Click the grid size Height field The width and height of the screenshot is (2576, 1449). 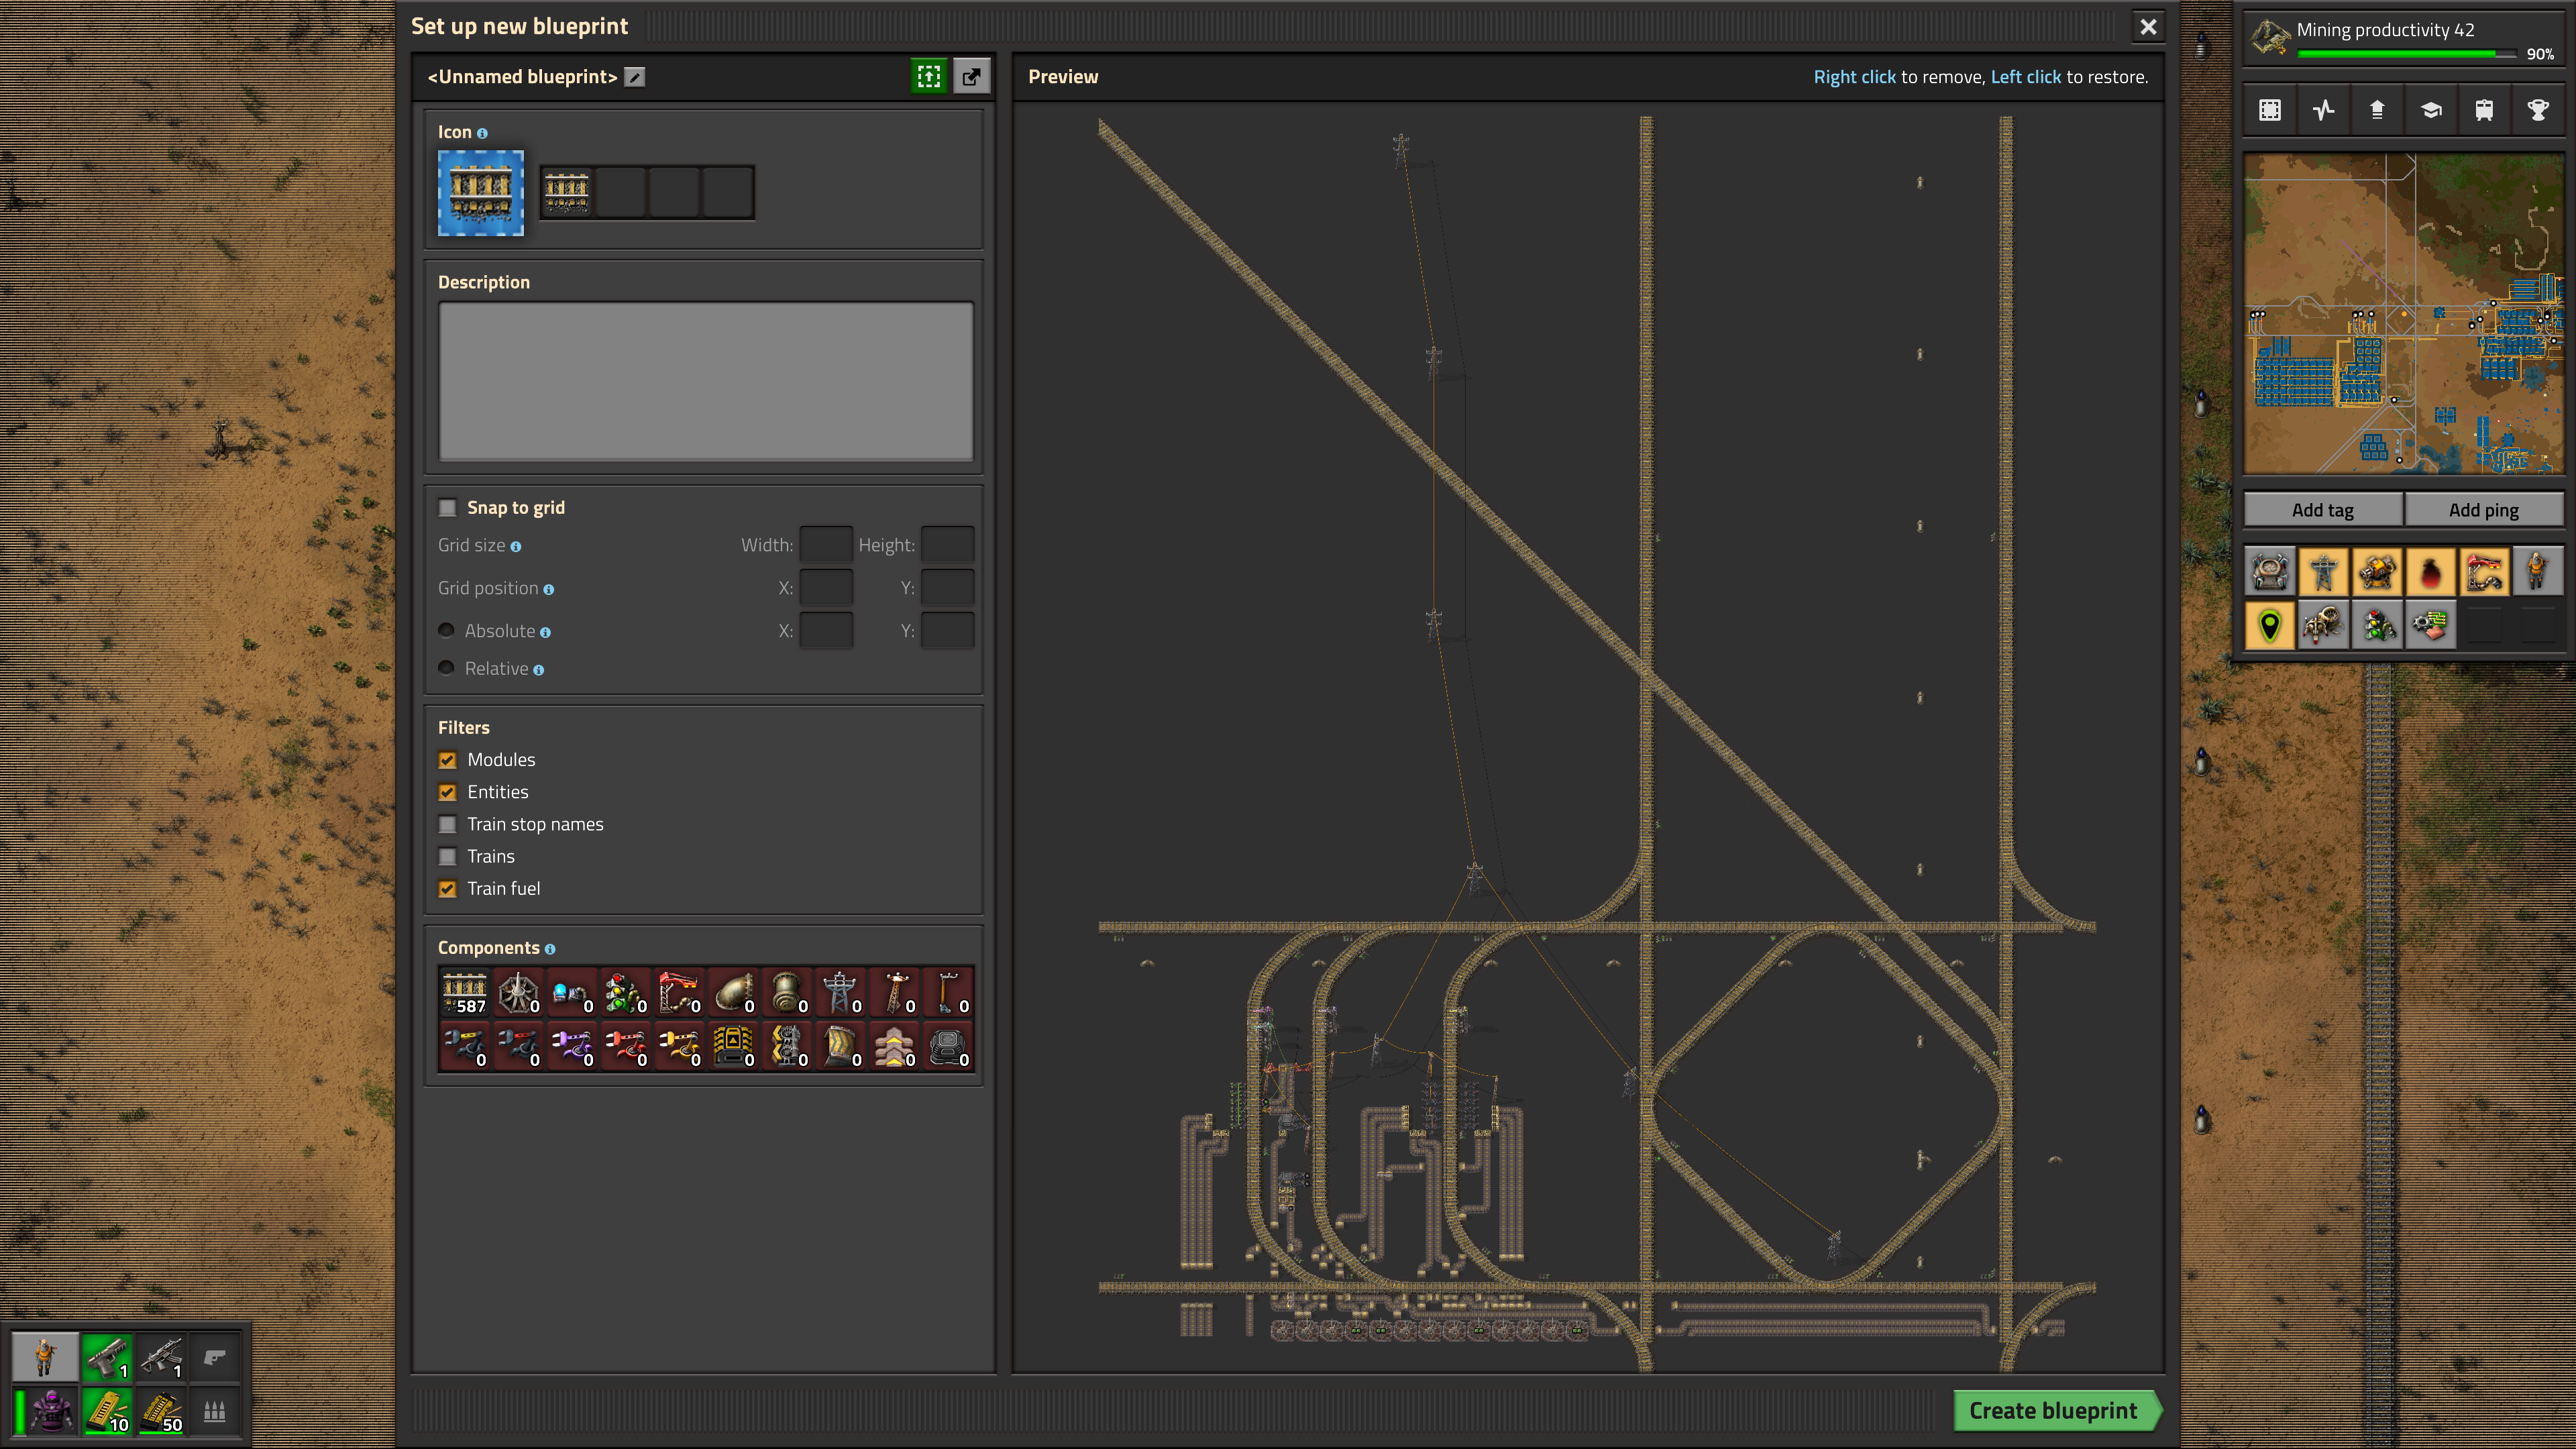click(947, 545)
